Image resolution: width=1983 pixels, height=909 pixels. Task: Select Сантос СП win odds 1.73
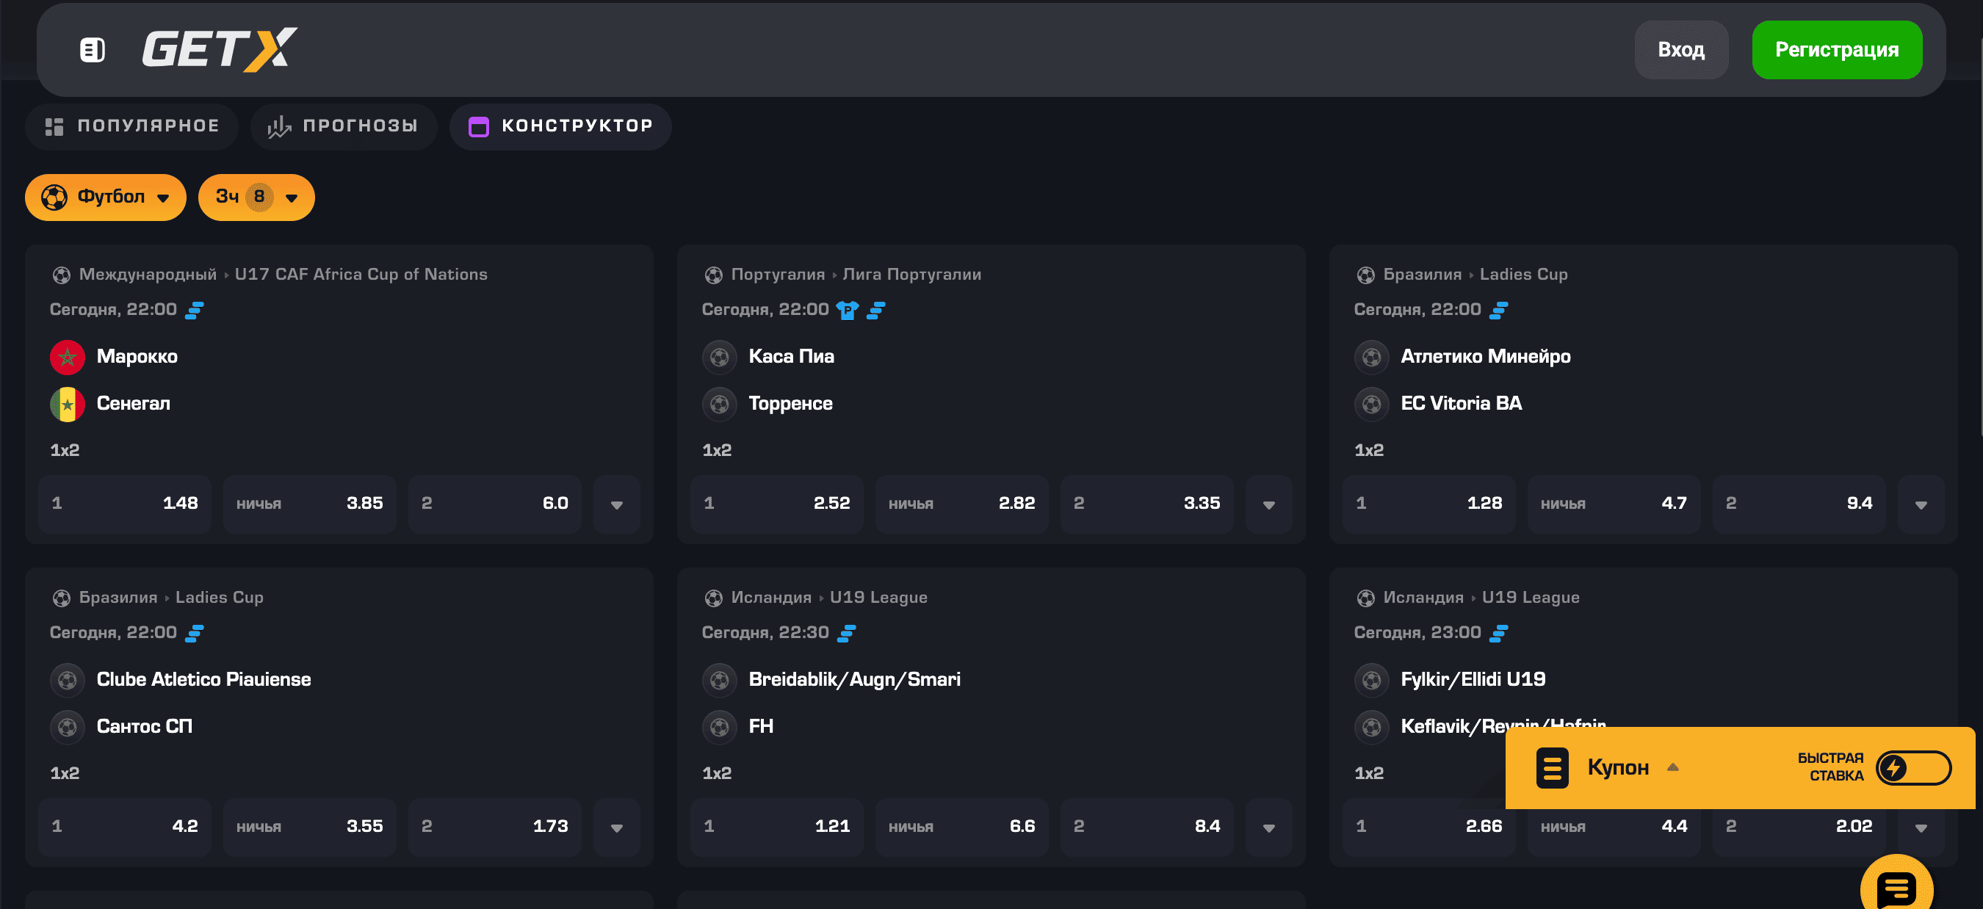[495, 827]
